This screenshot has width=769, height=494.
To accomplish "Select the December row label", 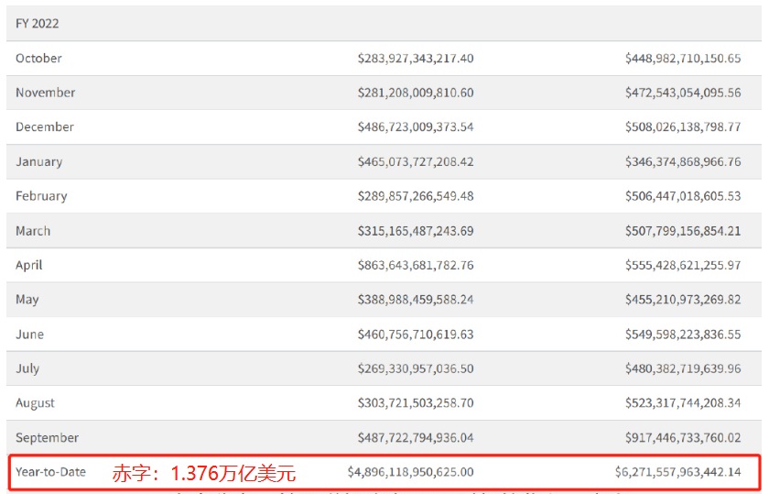I will 45,126.
